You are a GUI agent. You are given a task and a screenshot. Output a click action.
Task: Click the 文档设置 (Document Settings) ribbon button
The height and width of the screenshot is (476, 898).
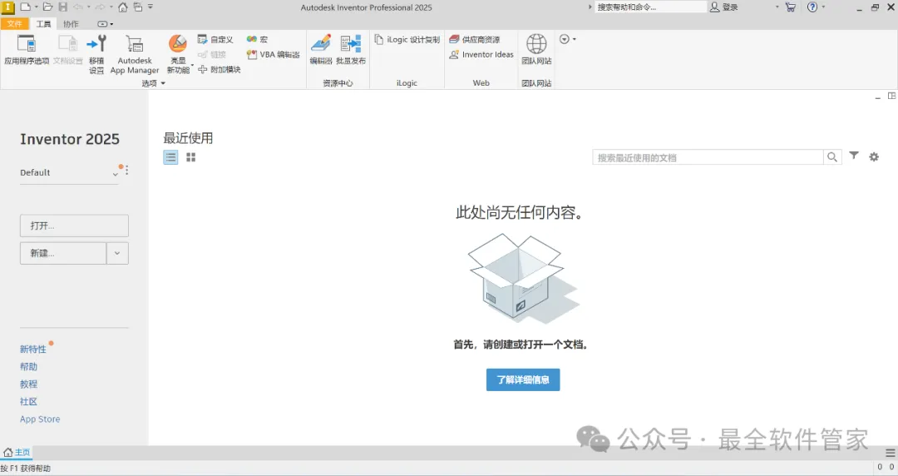click(67, 50)
